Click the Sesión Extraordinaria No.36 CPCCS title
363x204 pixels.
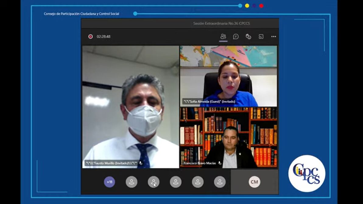tap(221, 23)
